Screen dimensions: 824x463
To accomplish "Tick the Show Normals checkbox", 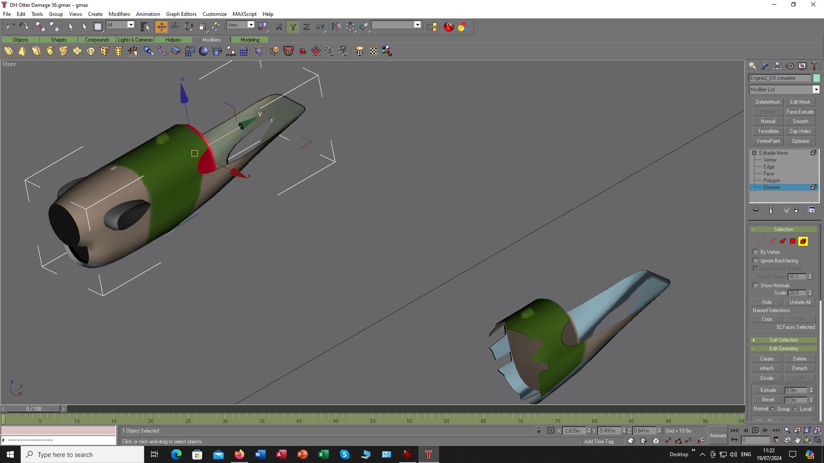I will pyautogui.click(x=756, y=286).
